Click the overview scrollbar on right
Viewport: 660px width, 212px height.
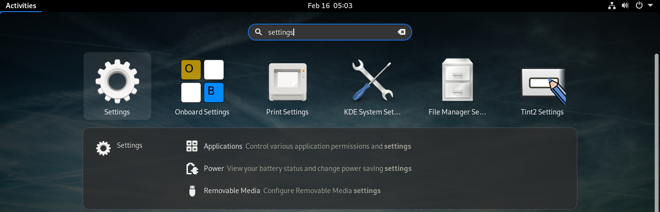point(656,126)
